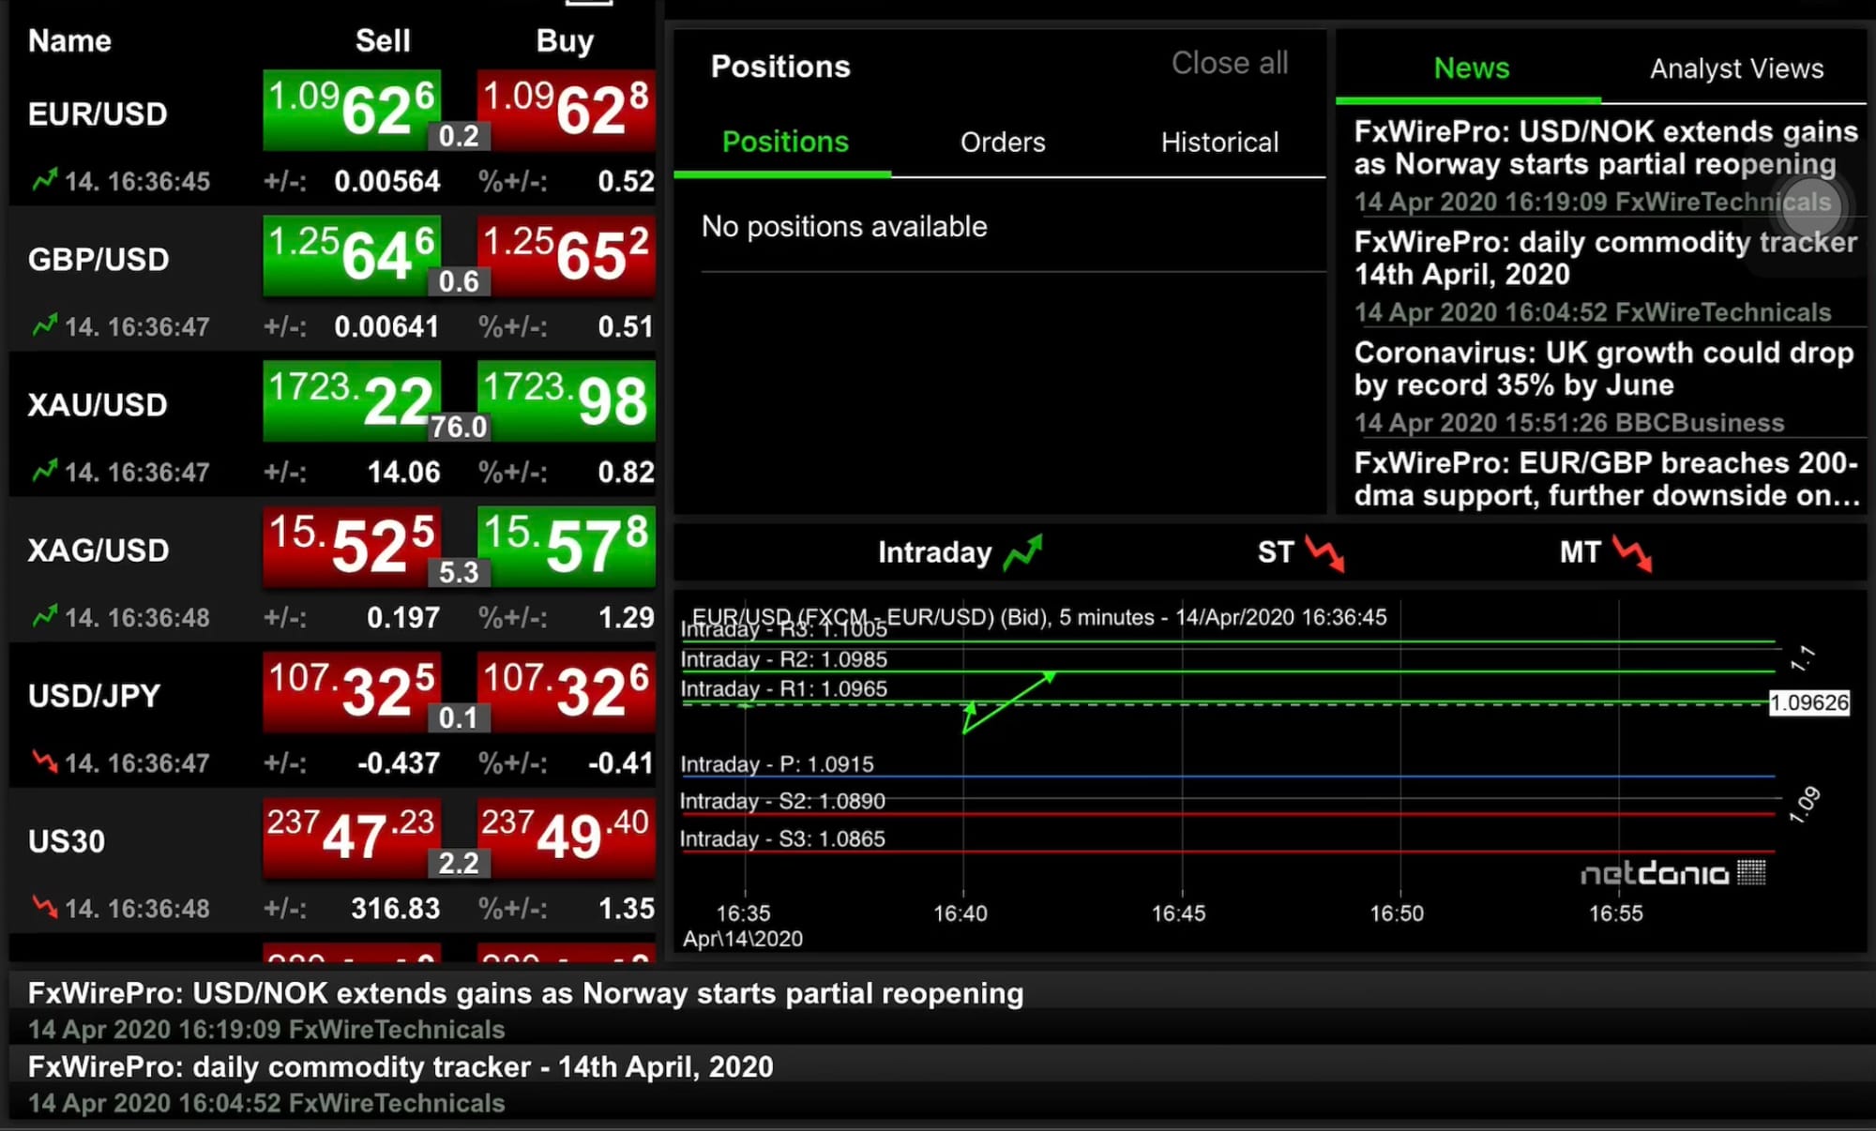Select the News tab
1876x1131 pixels.
[1471, 68]
